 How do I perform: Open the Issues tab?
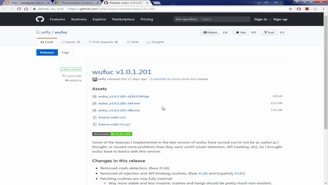tap(71, 42)
